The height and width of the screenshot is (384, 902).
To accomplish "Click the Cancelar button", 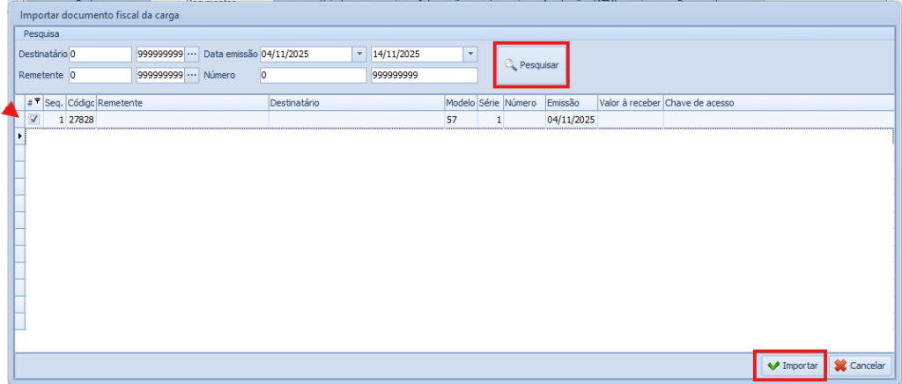I will (861, 365).
